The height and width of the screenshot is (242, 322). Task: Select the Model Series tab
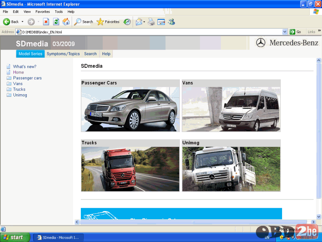30,54
